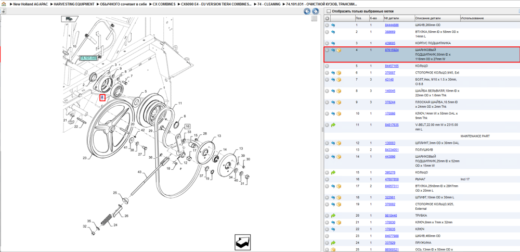Go to the catalog home icon

point(3,4)
